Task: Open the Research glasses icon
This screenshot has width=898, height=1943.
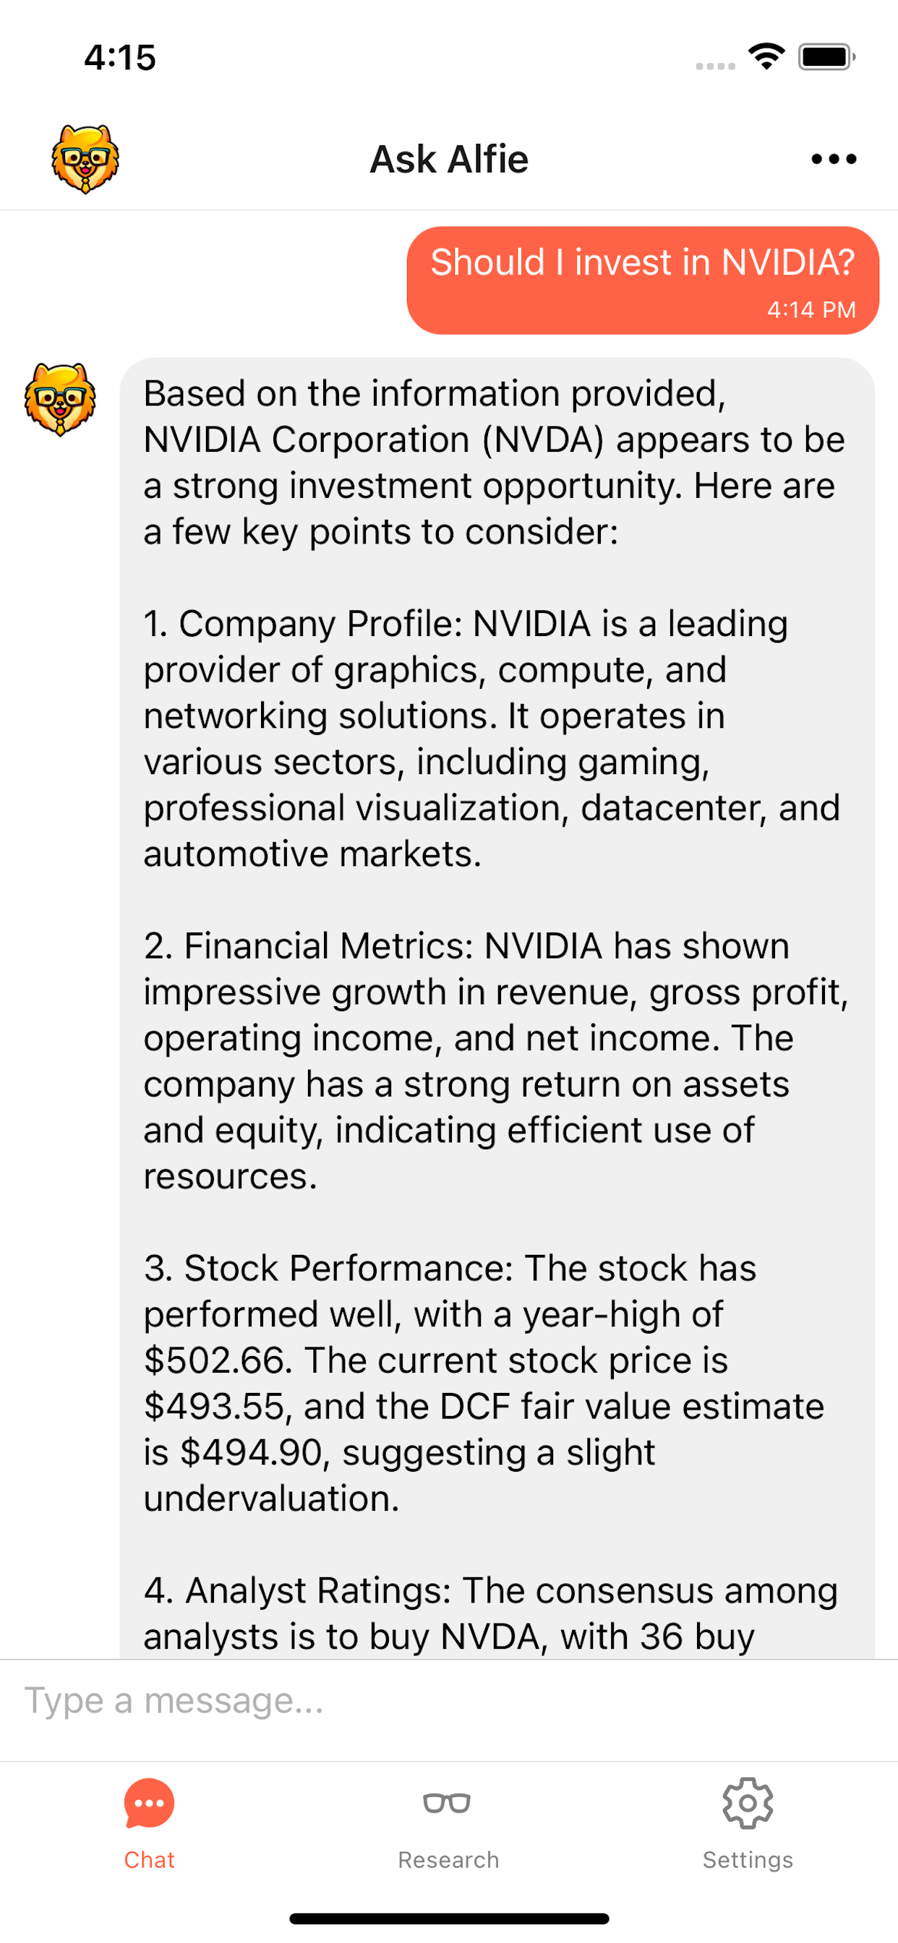Action: tap(447, 1803)
